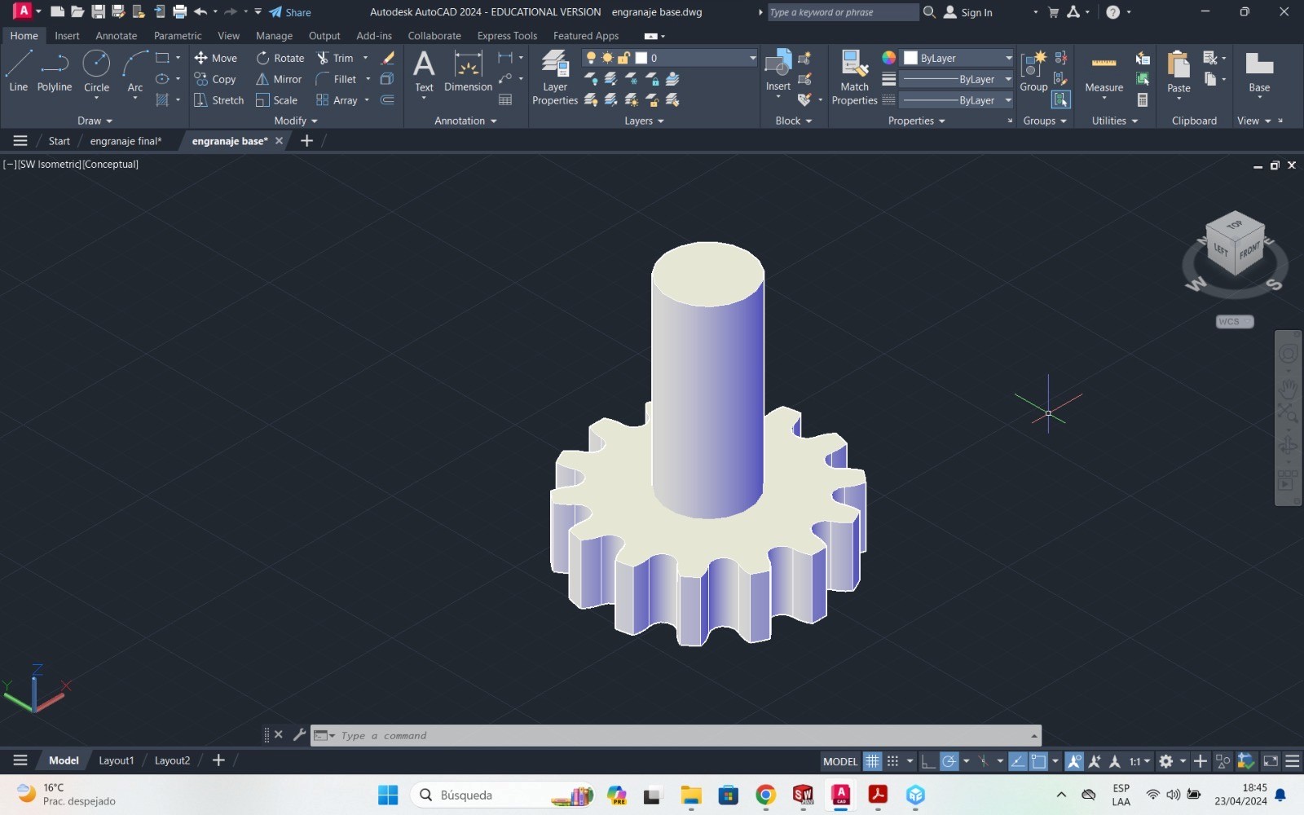Click the Move tool in Modify

215,58
